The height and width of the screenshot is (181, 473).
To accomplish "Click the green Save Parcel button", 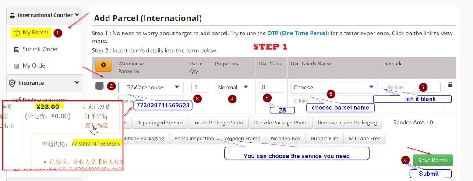I will coord(432,160).
